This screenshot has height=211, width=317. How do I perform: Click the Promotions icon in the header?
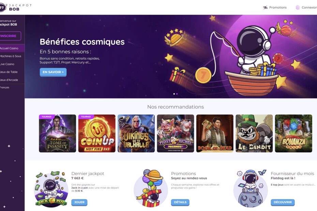pos(265,7)
